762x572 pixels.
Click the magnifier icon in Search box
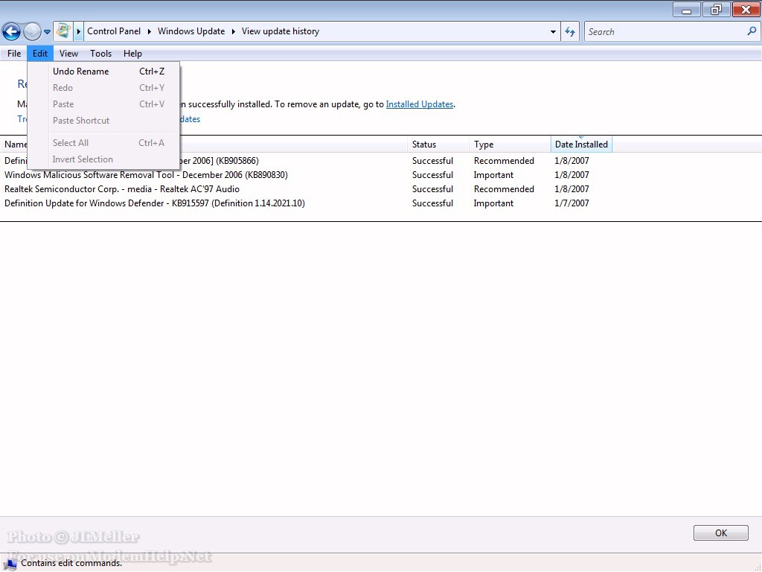(x=751, y=31)
